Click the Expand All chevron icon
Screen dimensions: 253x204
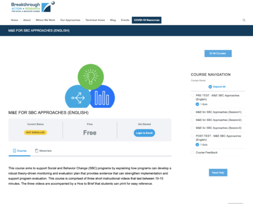click(210, 87)
